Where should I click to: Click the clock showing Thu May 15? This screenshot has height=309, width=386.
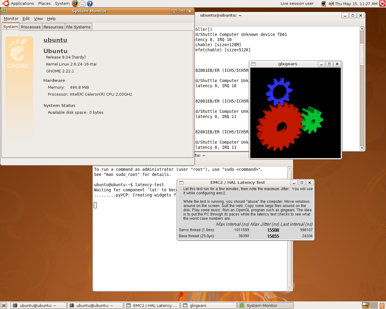pos(356,4)
